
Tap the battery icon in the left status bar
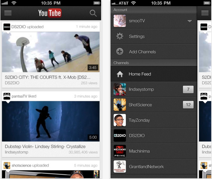click(x=97, y=3)
